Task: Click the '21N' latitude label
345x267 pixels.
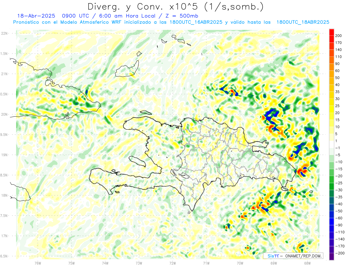Action: 4,74
